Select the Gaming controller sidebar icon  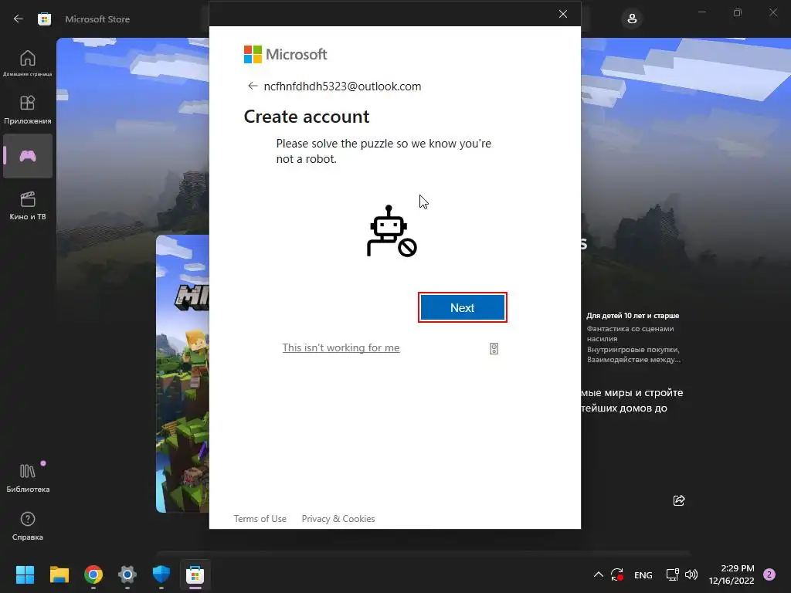point(28,156)
